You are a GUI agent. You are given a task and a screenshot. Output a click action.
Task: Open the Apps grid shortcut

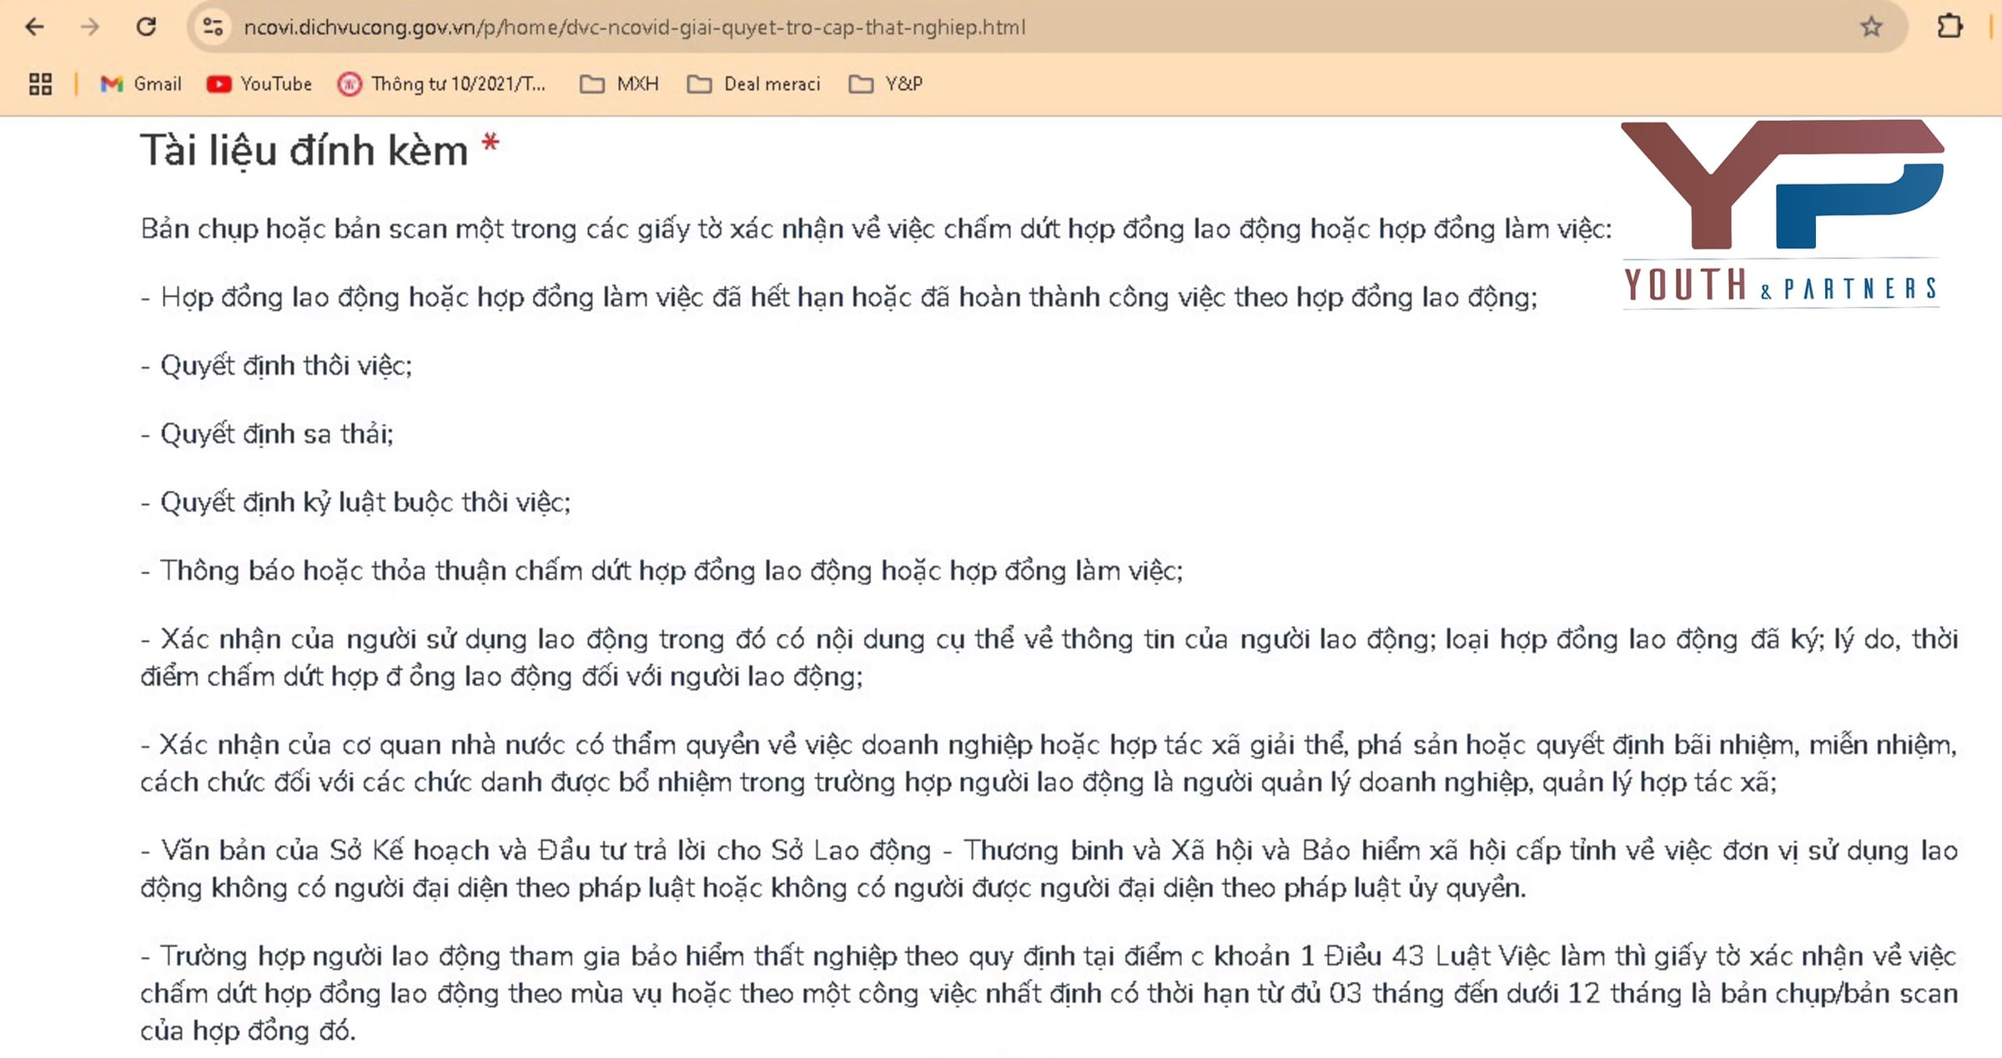40,83
